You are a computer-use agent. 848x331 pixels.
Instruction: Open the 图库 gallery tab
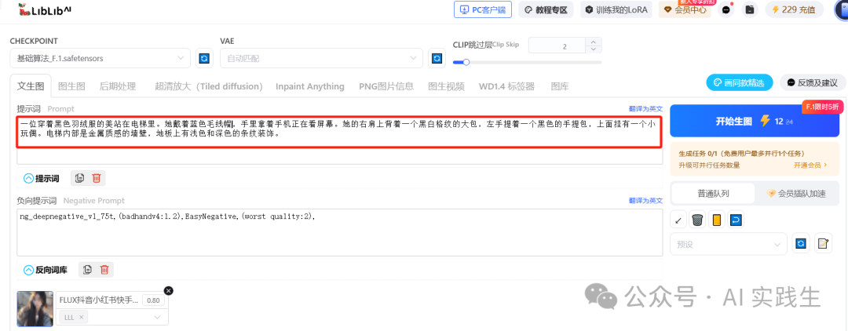tap(560, 85)
